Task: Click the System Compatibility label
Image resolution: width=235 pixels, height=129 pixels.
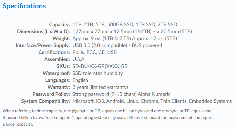Action: pyautogui.click(x=45, y=101)
